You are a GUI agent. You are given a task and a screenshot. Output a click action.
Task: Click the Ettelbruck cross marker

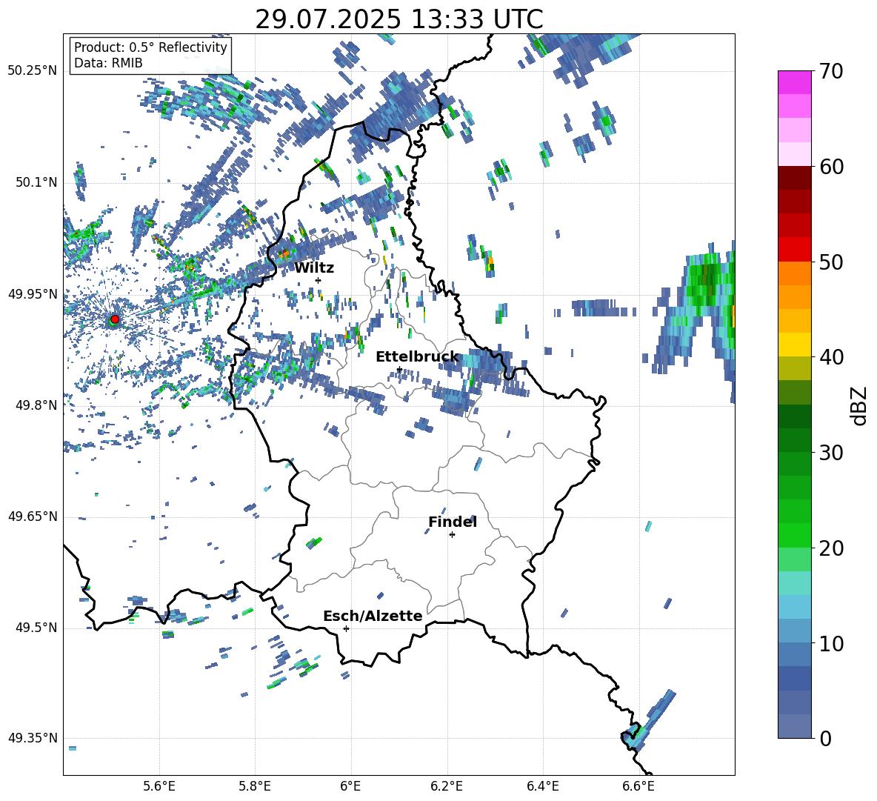tap(399, 370)
